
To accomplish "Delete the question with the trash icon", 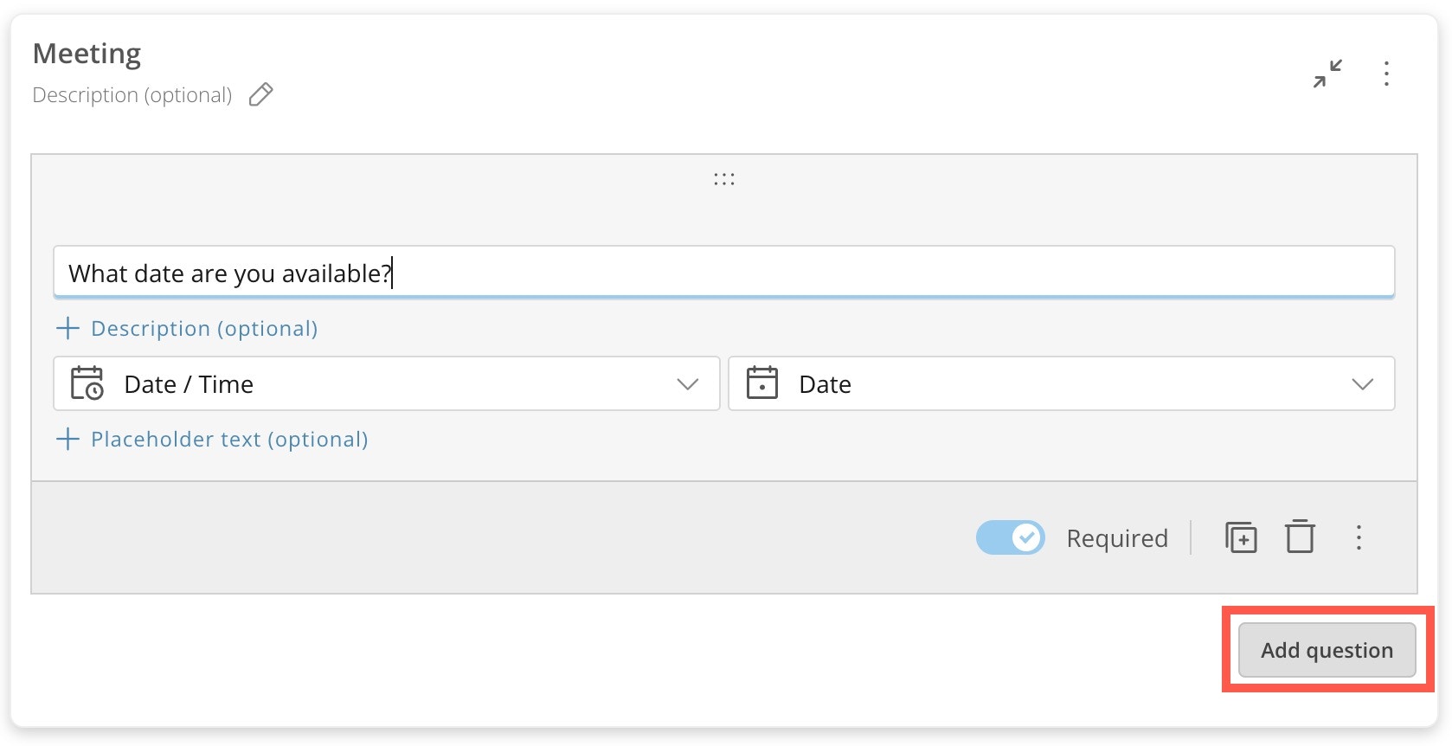I will tap(1300, 537).
